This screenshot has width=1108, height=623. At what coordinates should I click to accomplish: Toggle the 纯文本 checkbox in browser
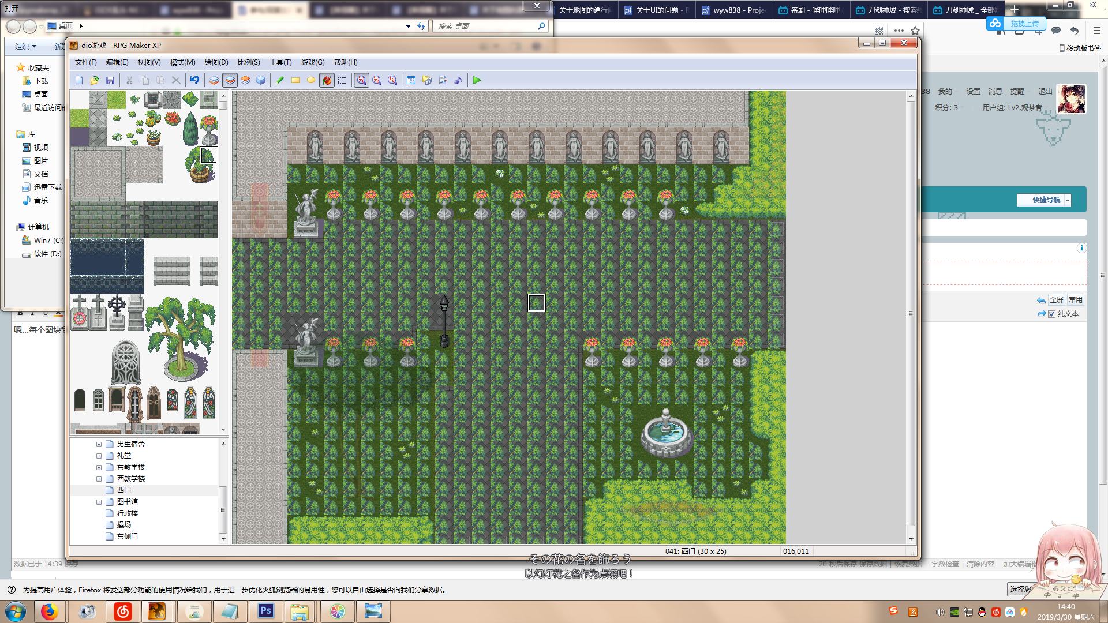1051,314
